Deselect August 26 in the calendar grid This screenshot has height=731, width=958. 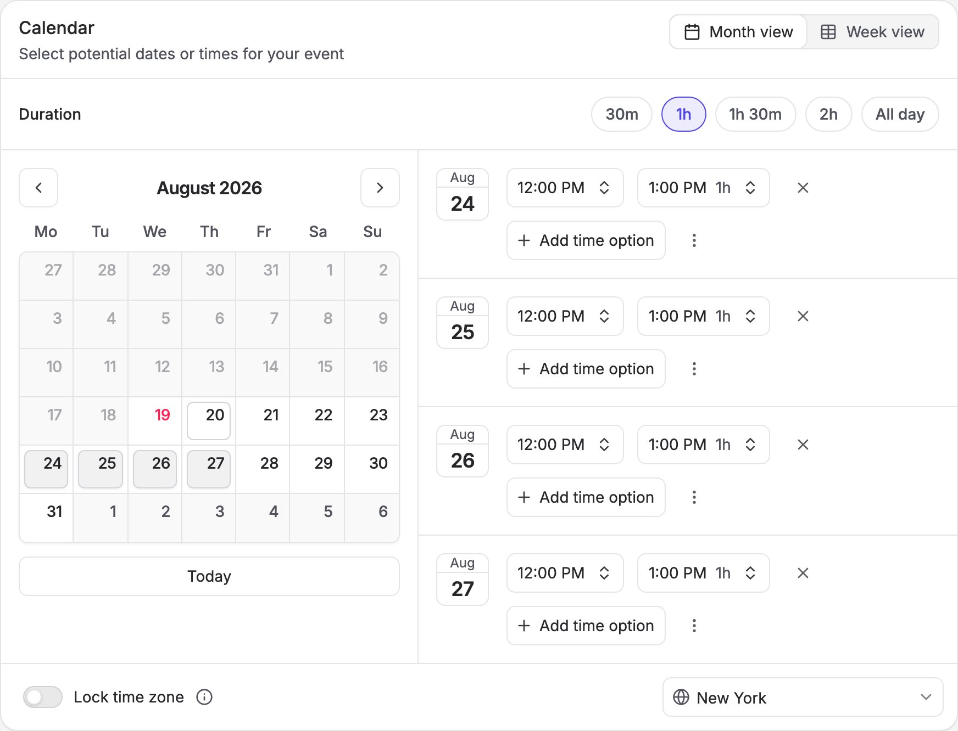(155, 469)
